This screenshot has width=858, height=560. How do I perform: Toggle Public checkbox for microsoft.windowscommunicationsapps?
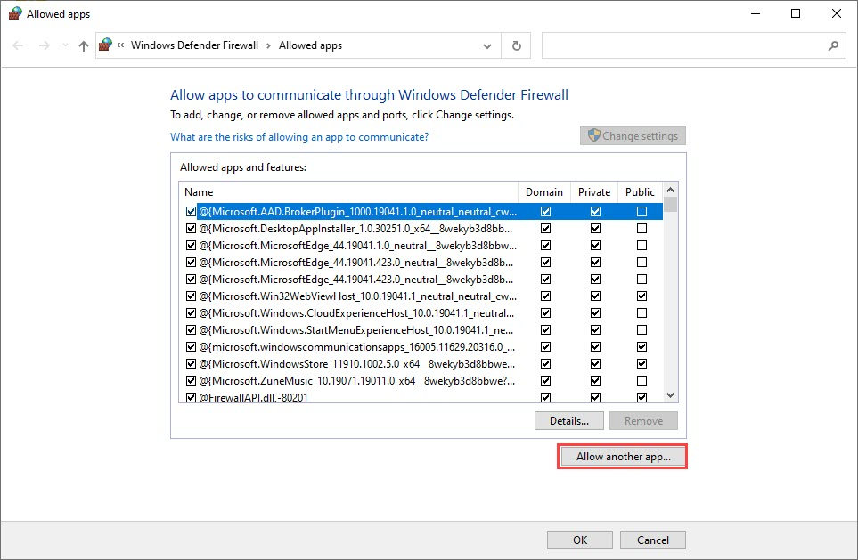[641, 346]
